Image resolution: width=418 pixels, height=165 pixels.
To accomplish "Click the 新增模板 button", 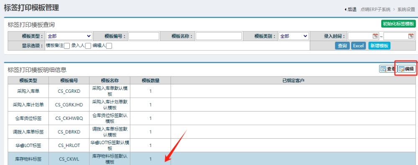I will [379, 46].
